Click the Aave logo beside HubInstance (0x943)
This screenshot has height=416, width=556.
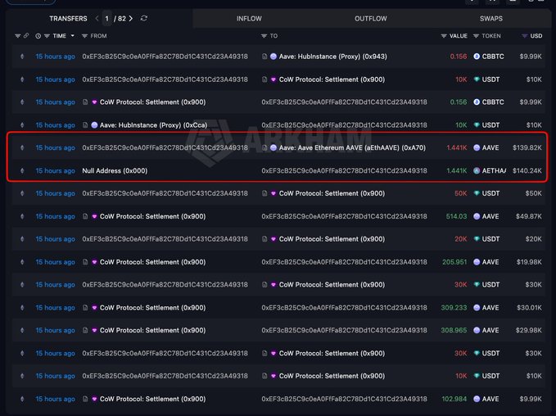click(x=273, y=57)
